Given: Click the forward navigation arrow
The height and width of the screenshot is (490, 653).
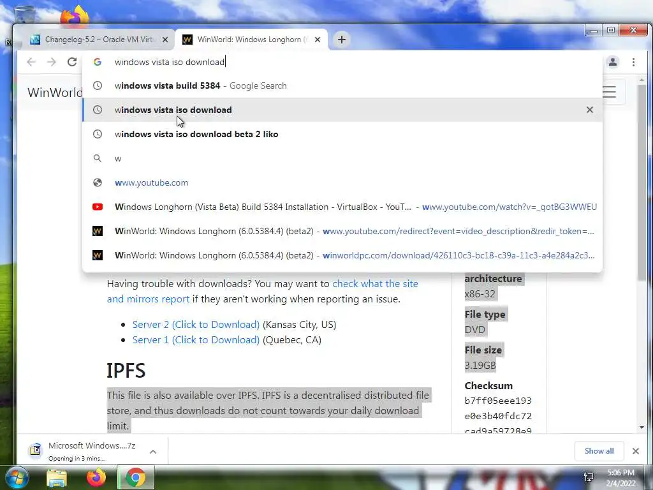Looking at the screenshot, I should (51, 62).
